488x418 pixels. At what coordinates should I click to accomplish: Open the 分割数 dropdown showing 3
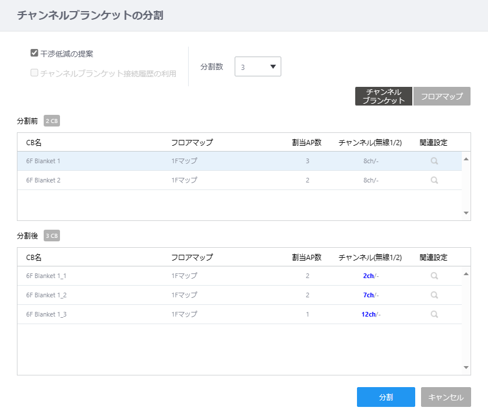click(258, 66)
